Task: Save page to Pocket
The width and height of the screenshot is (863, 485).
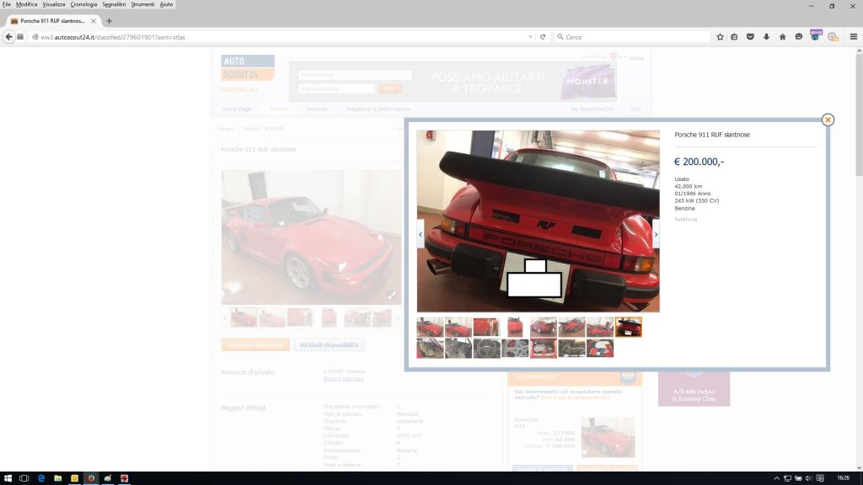Action: pos(750,37)
